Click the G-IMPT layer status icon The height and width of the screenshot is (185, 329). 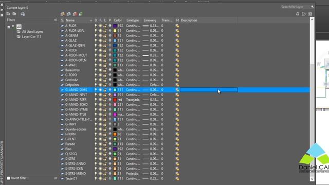(x=62, y=124)
